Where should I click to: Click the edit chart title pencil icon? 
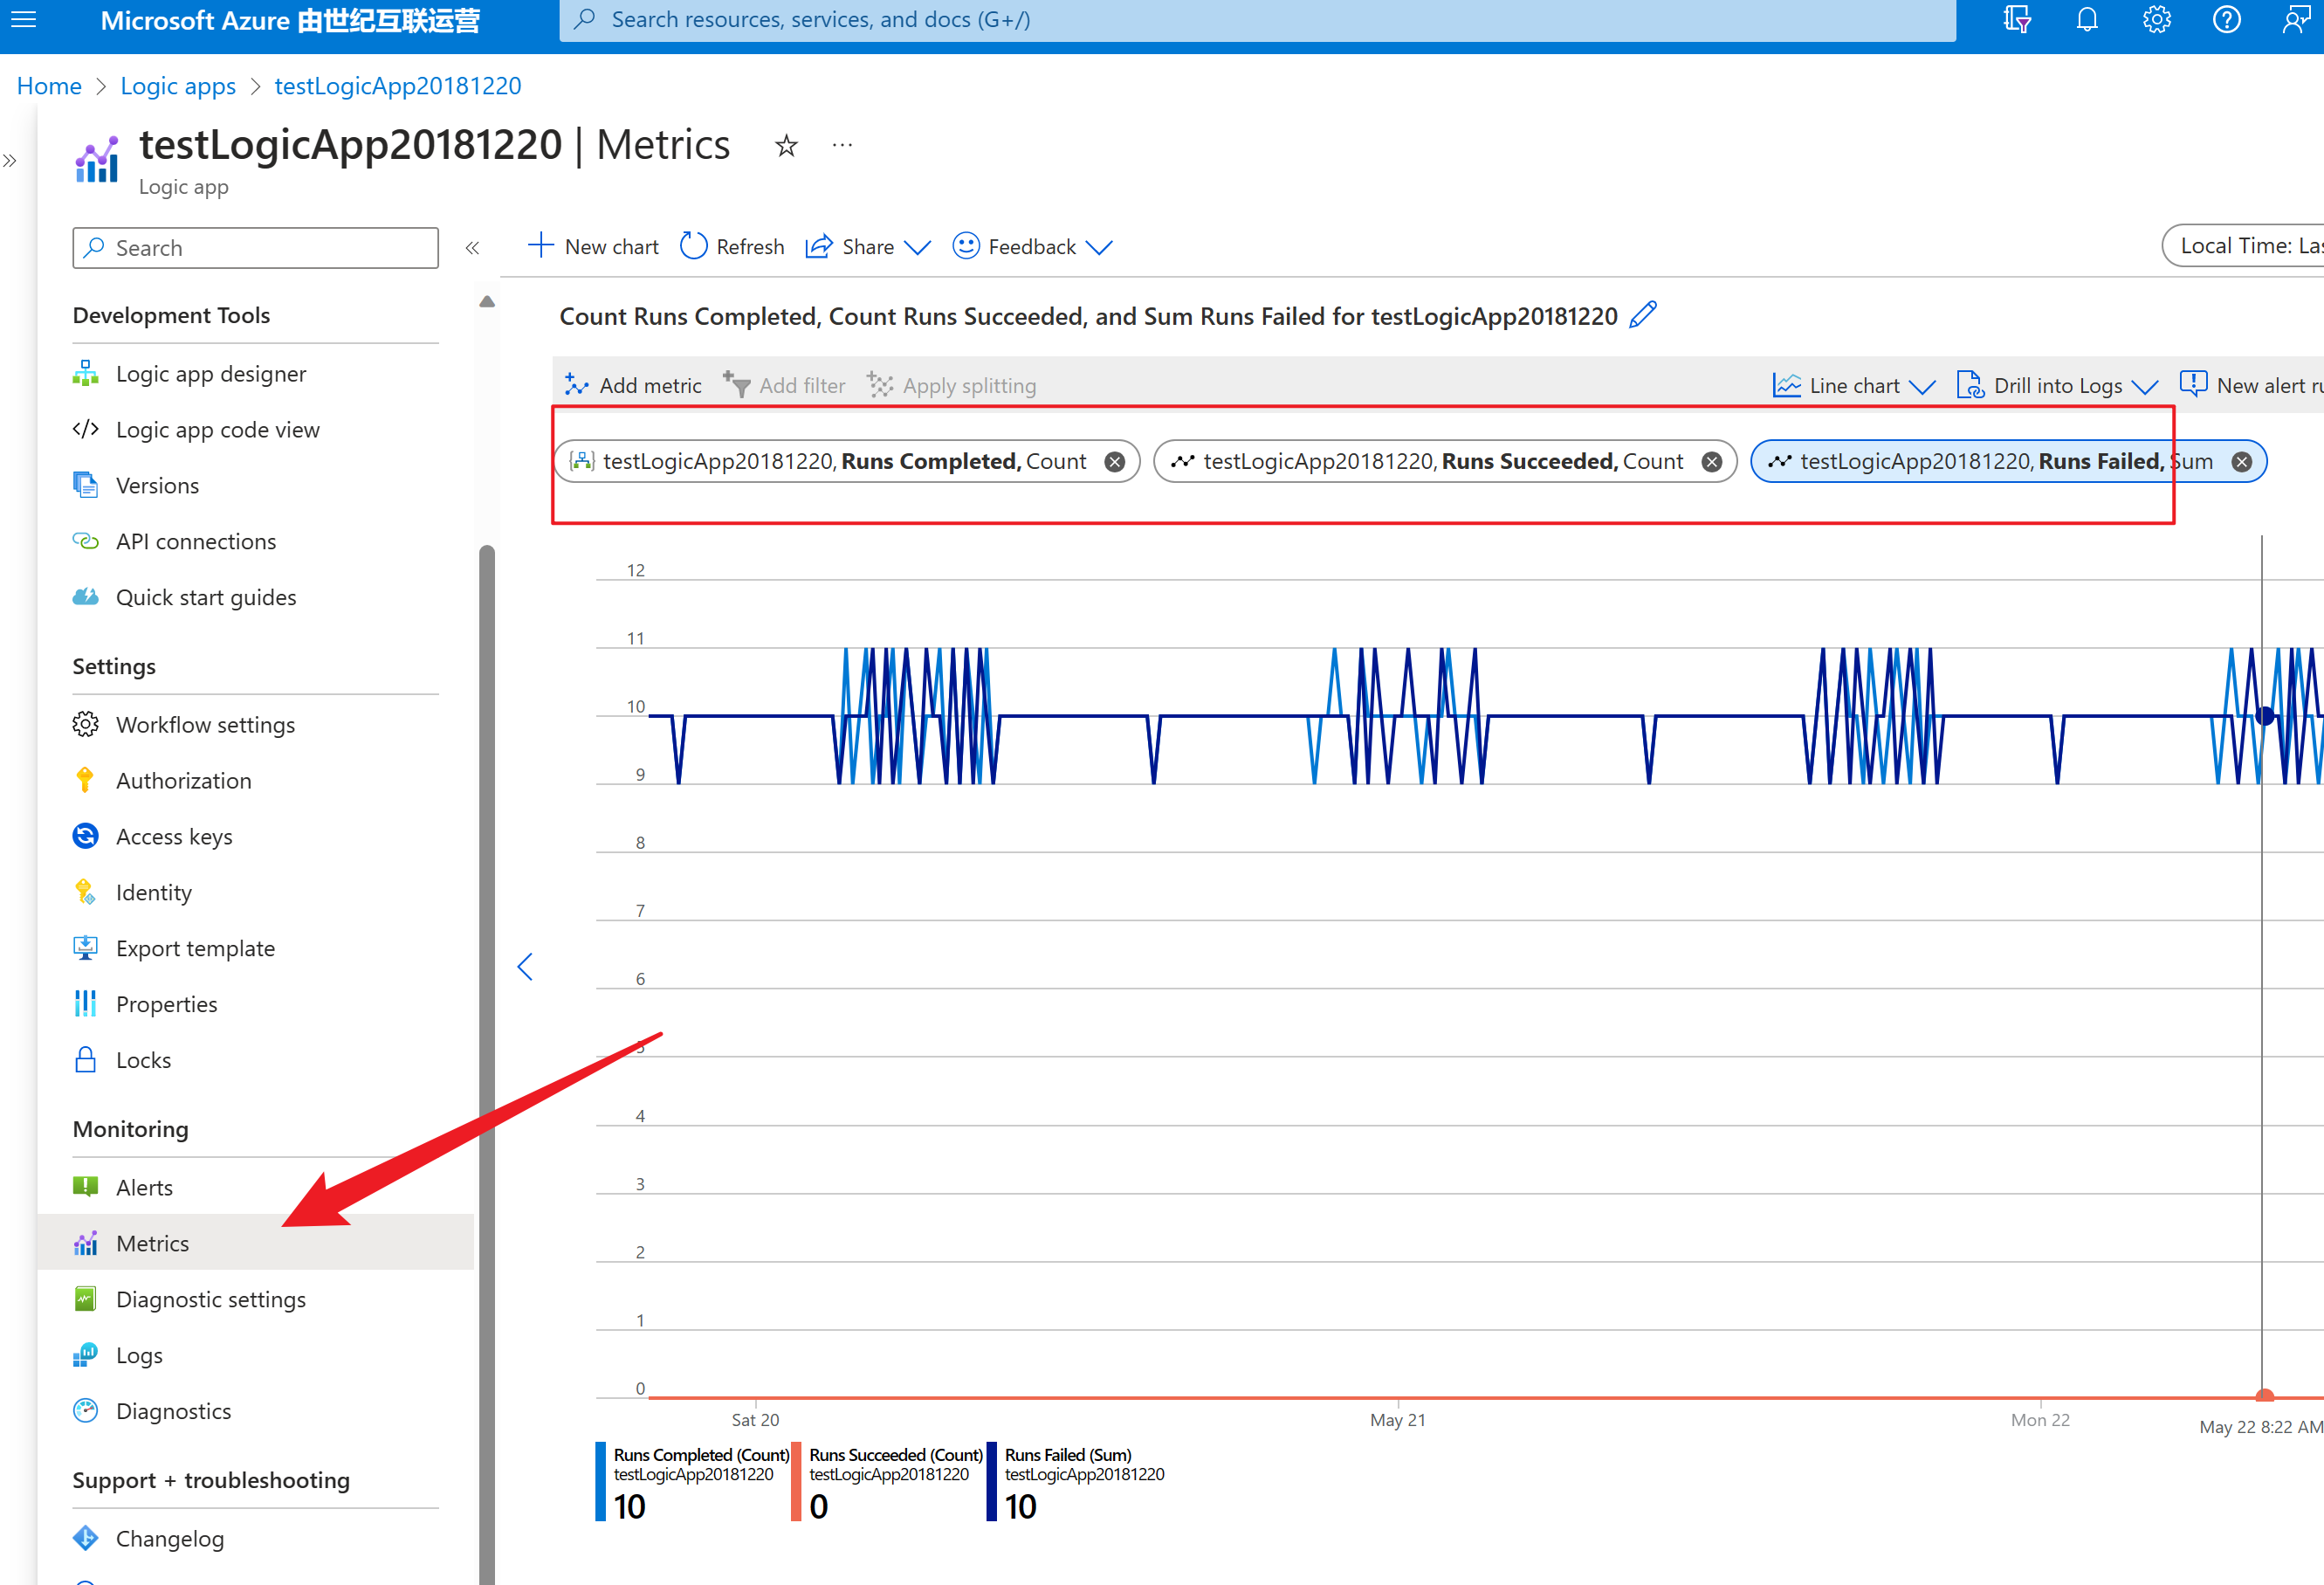tap(1642, 315)
